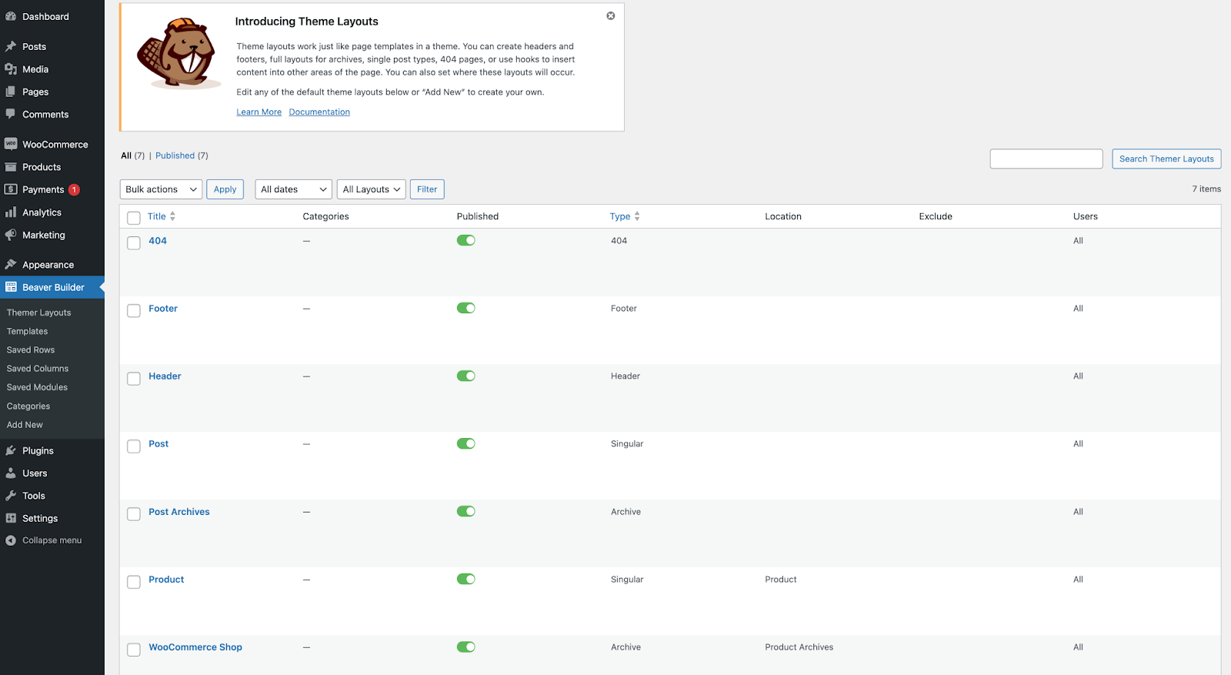Open the All dates dropdown
This screenshot has height=675, width=1231.
294,189
